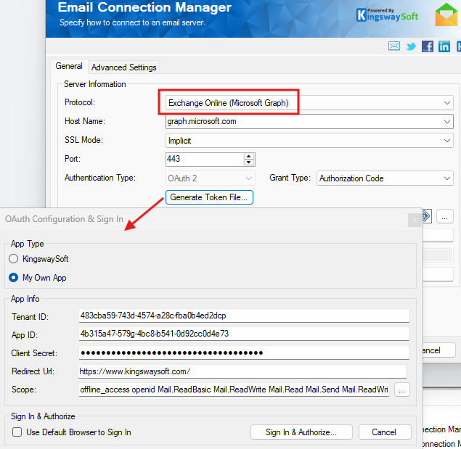Open the Facebook icon link
Screen dimensions: 461x449
428,46
